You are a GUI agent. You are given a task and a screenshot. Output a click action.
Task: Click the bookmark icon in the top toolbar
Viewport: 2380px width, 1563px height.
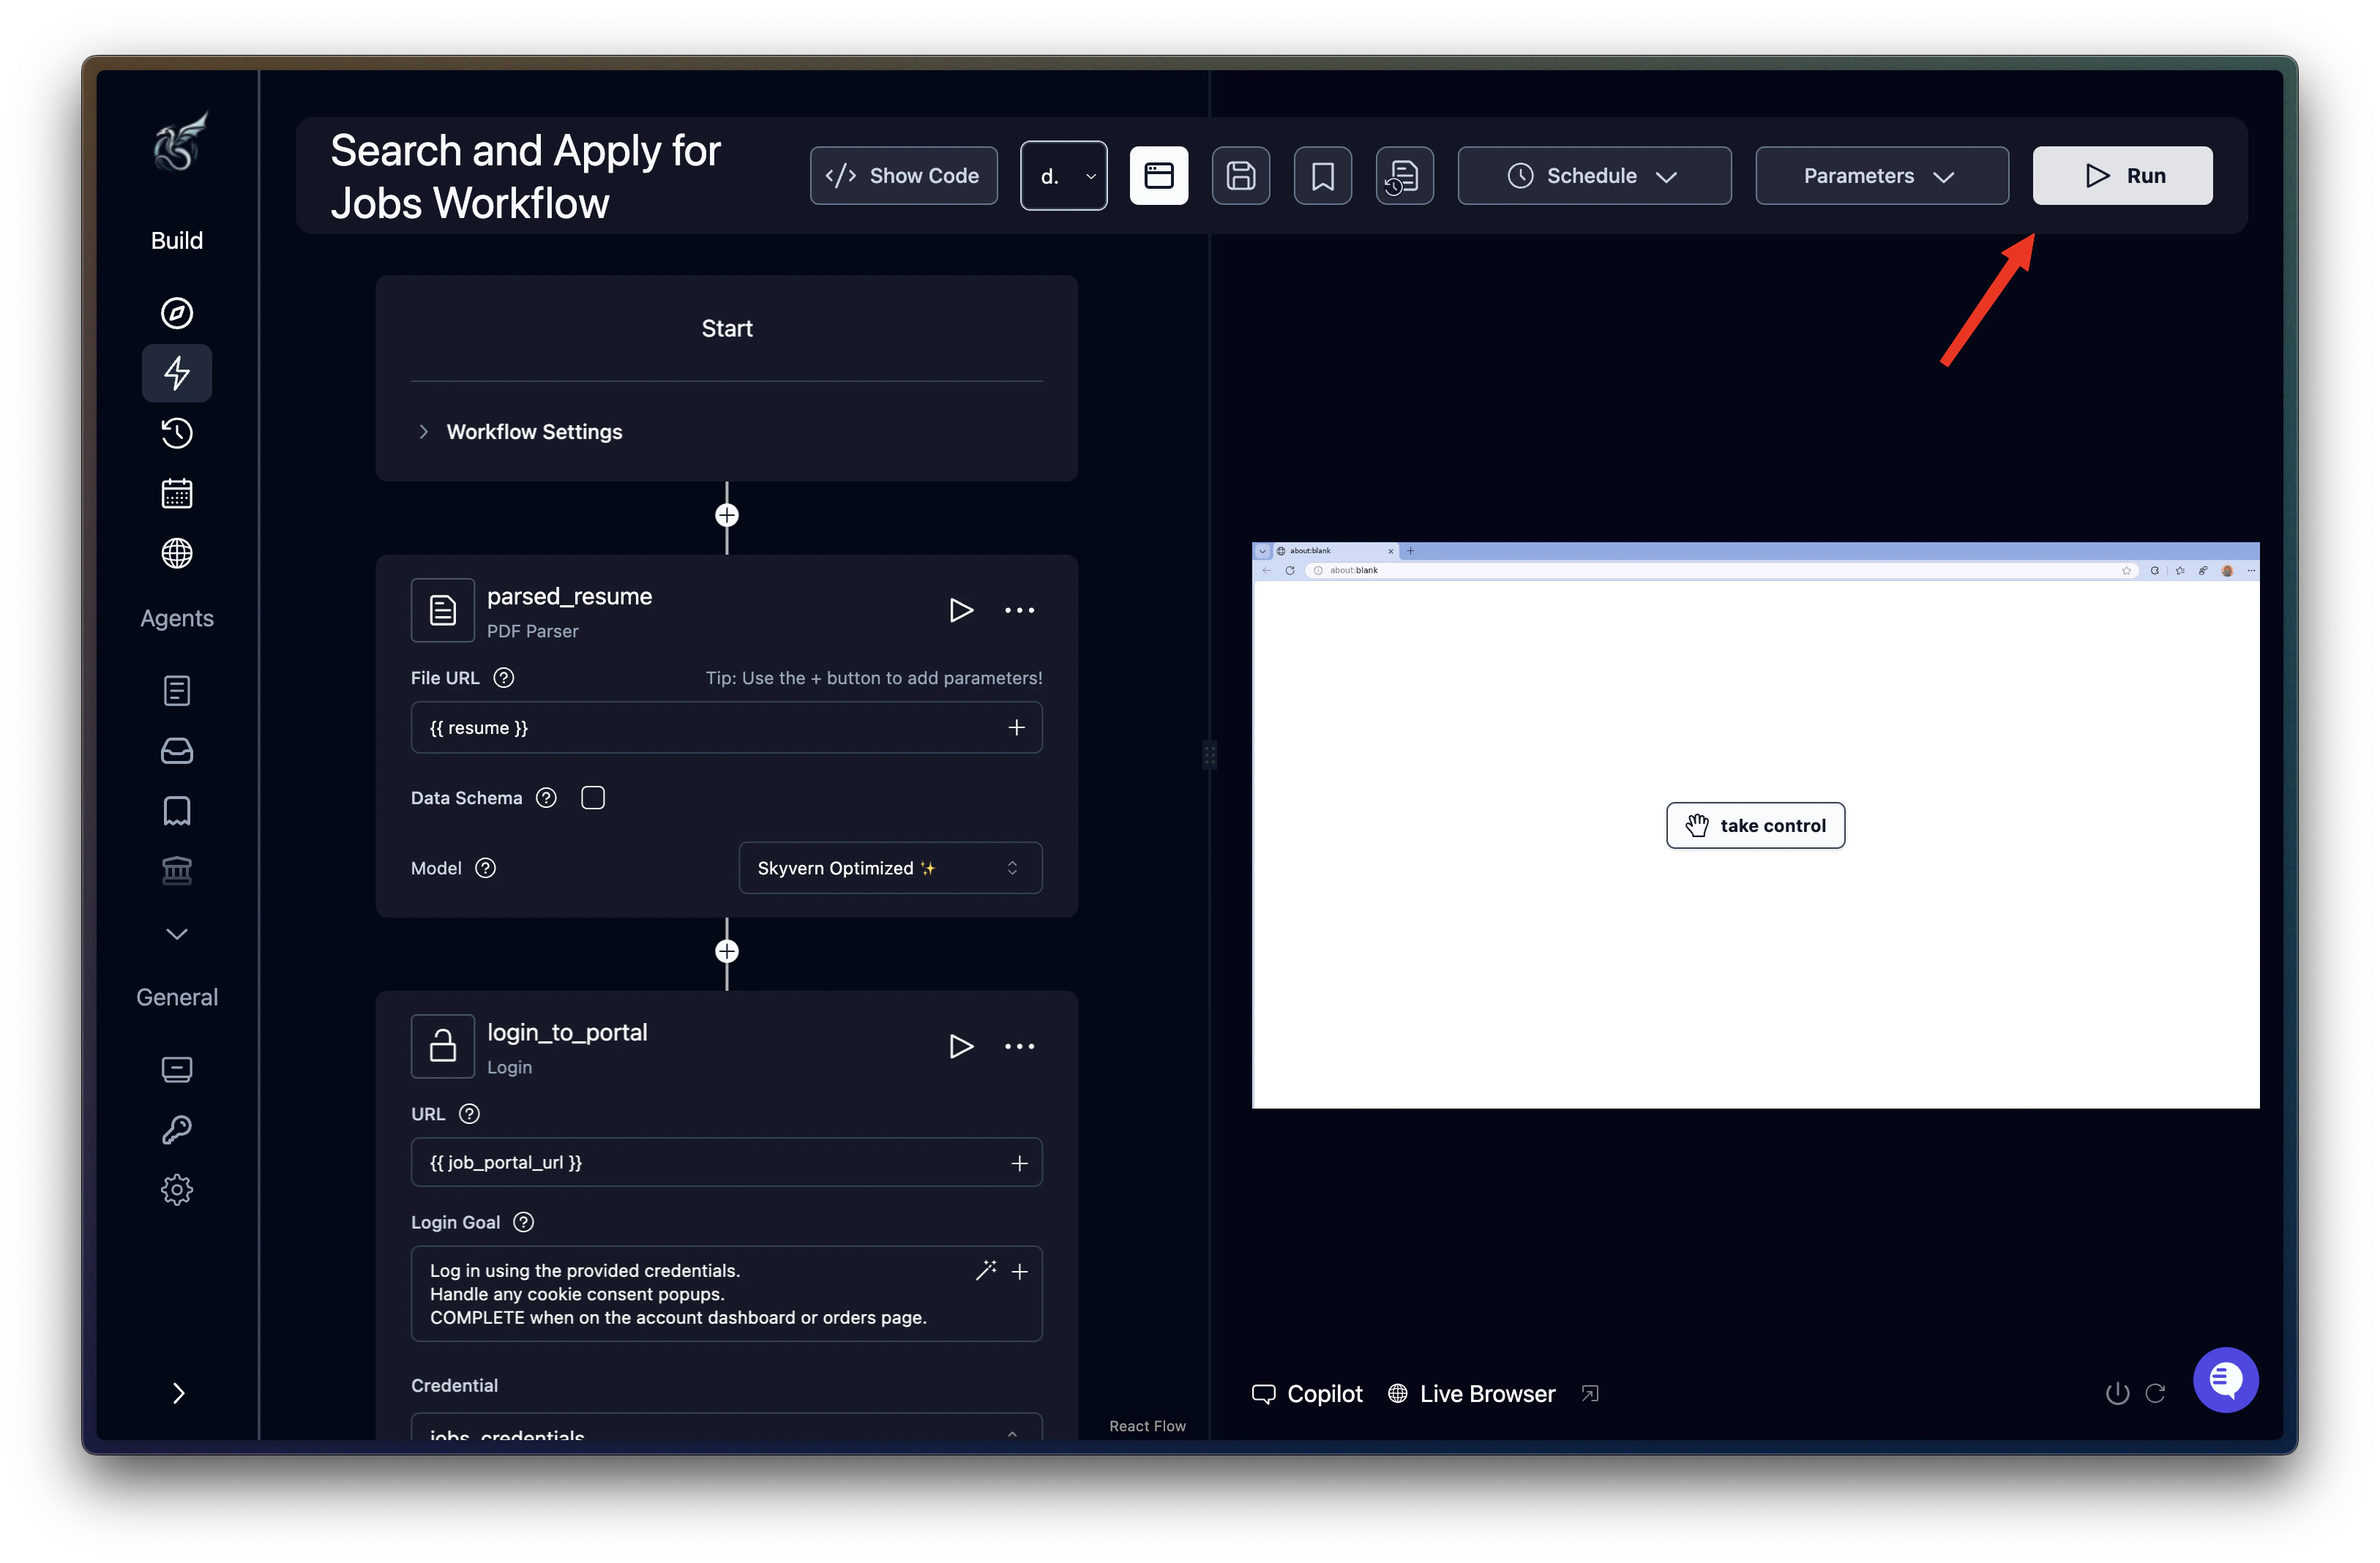coord(1322,175)
